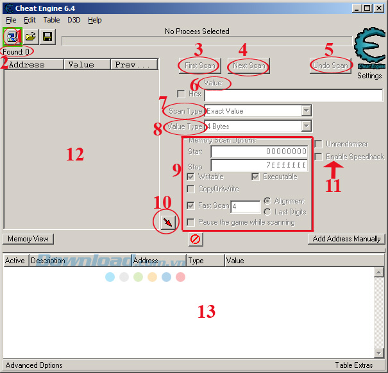
Task: Click Table Extras in the status bar
Action: point(354,365)
